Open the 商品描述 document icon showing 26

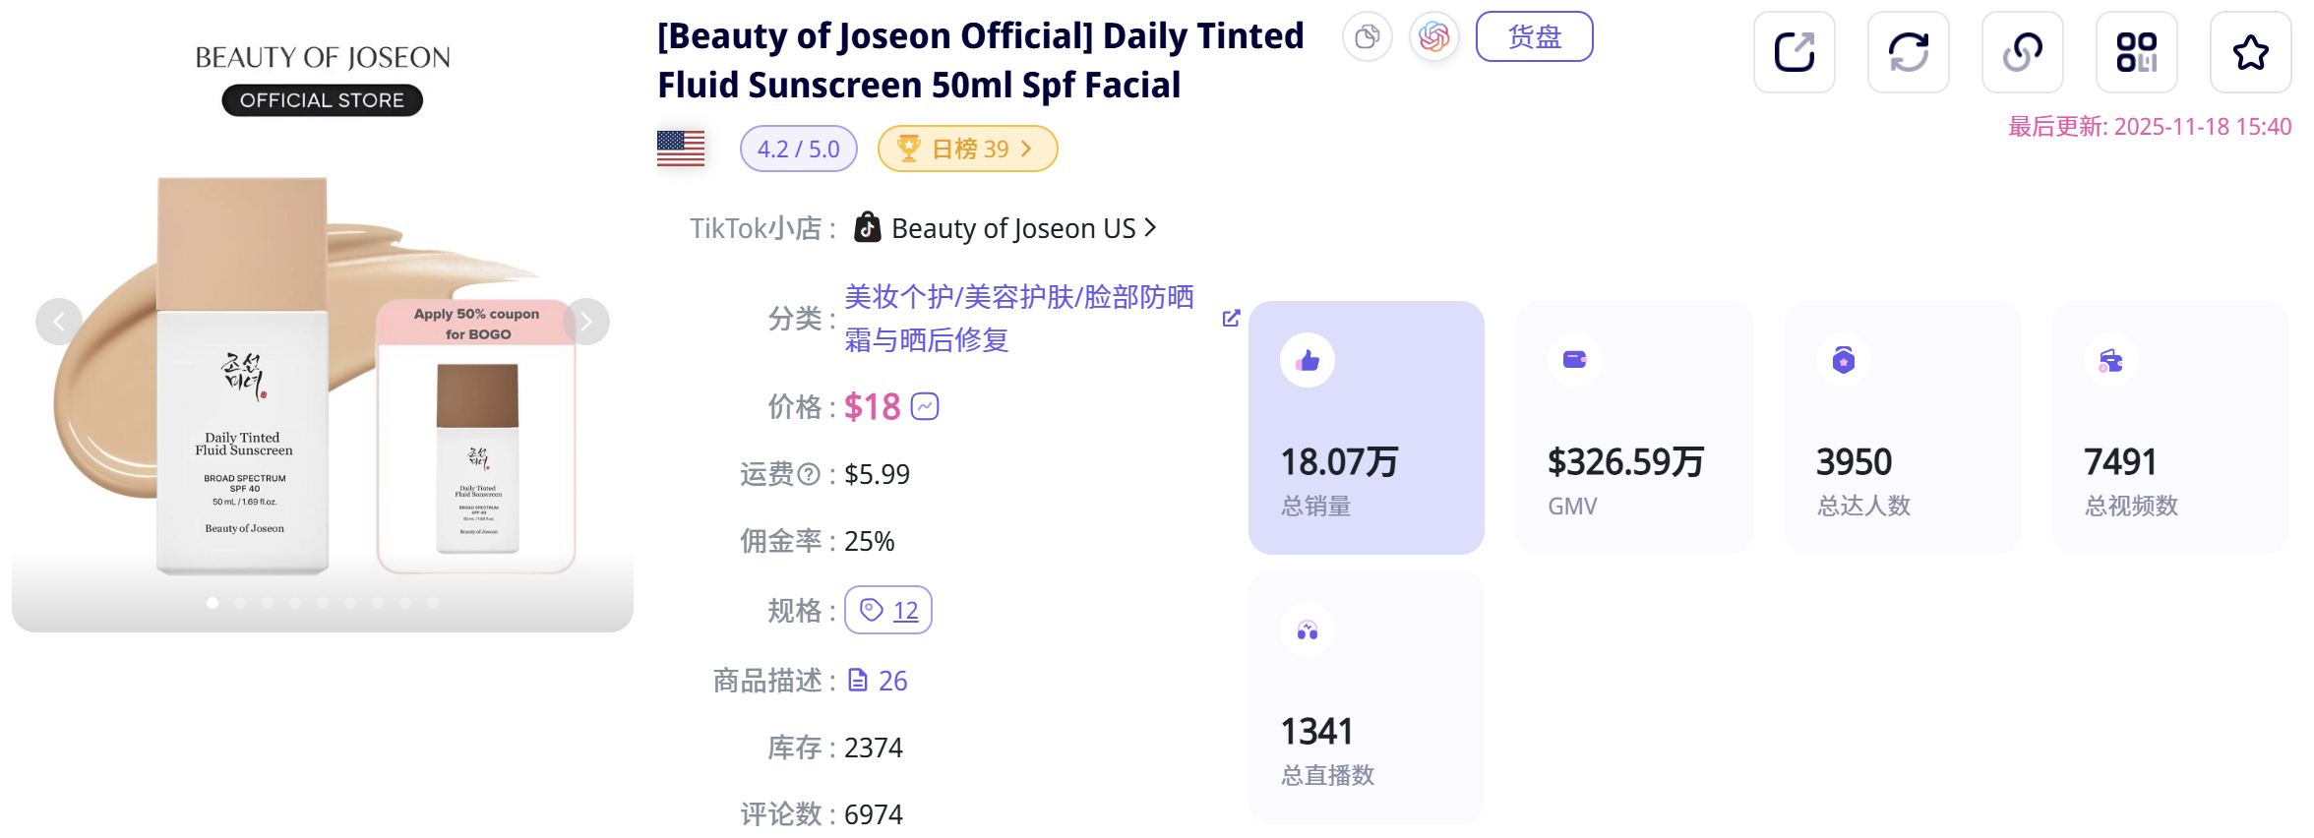[x=858, y=680]
